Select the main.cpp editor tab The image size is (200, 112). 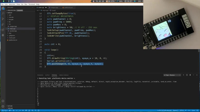click(41, 8)
